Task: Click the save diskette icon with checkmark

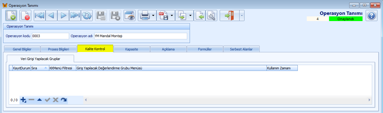Action: pyautogui.click(x=101, y=15)
